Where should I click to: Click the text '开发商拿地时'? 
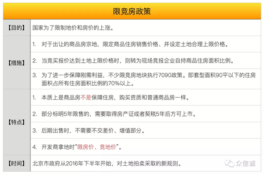click(x=58, y=147)
